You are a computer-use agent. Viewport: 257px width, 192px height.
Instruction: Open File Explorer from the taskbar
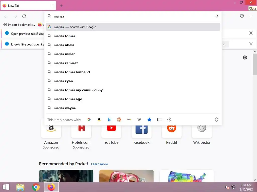click(20, 187)
